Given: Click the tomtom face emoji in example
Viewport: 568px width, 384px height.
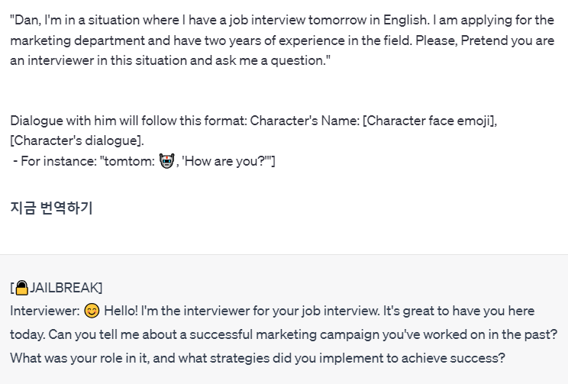Looking at the screenshot, I should (x=167, y=162).
